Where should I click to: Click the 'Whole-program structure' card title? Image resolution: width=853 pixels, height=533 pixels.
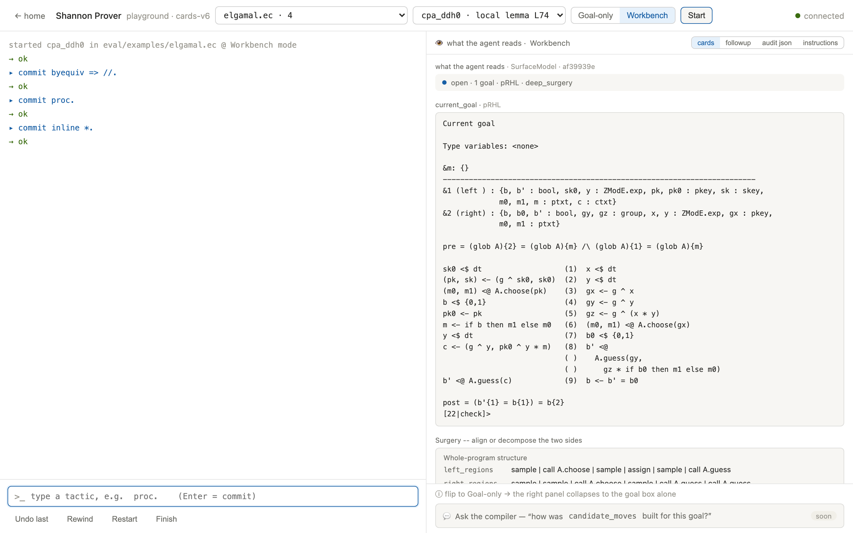click(x=485, y=458)
